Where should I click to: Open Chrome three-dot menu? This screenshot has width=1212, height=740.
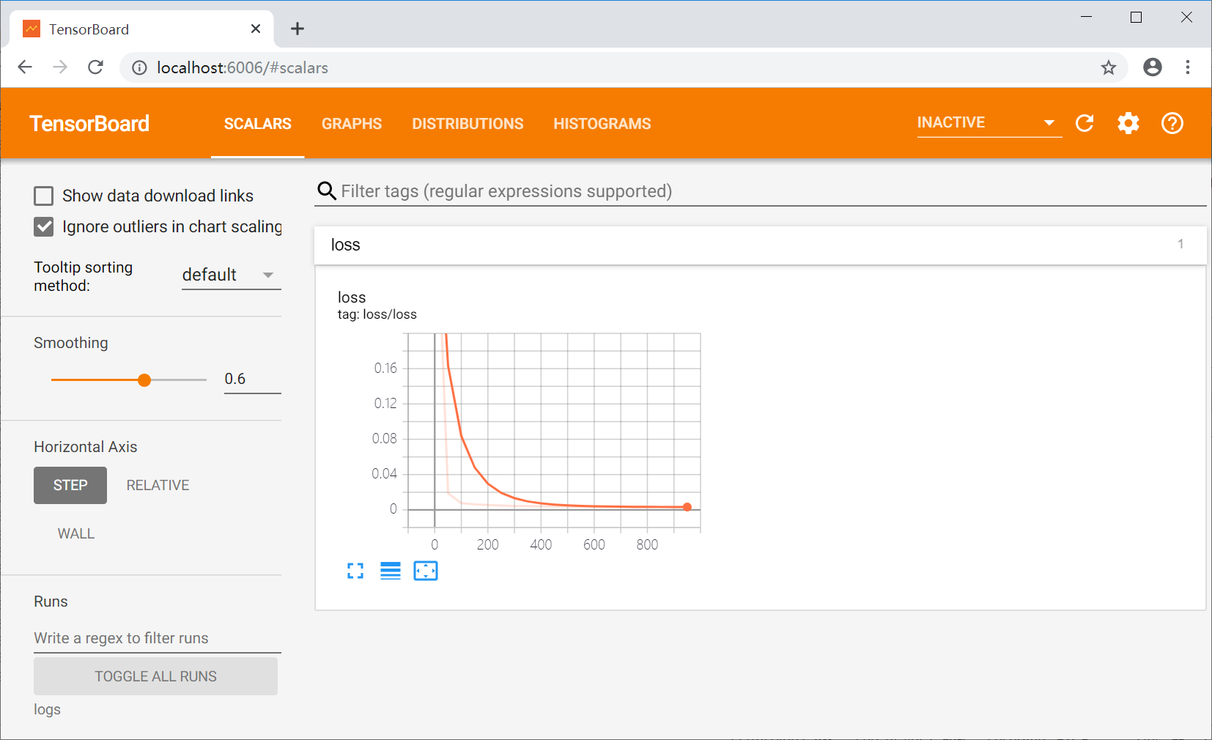pyautogui.click(x=1188, y=67)
